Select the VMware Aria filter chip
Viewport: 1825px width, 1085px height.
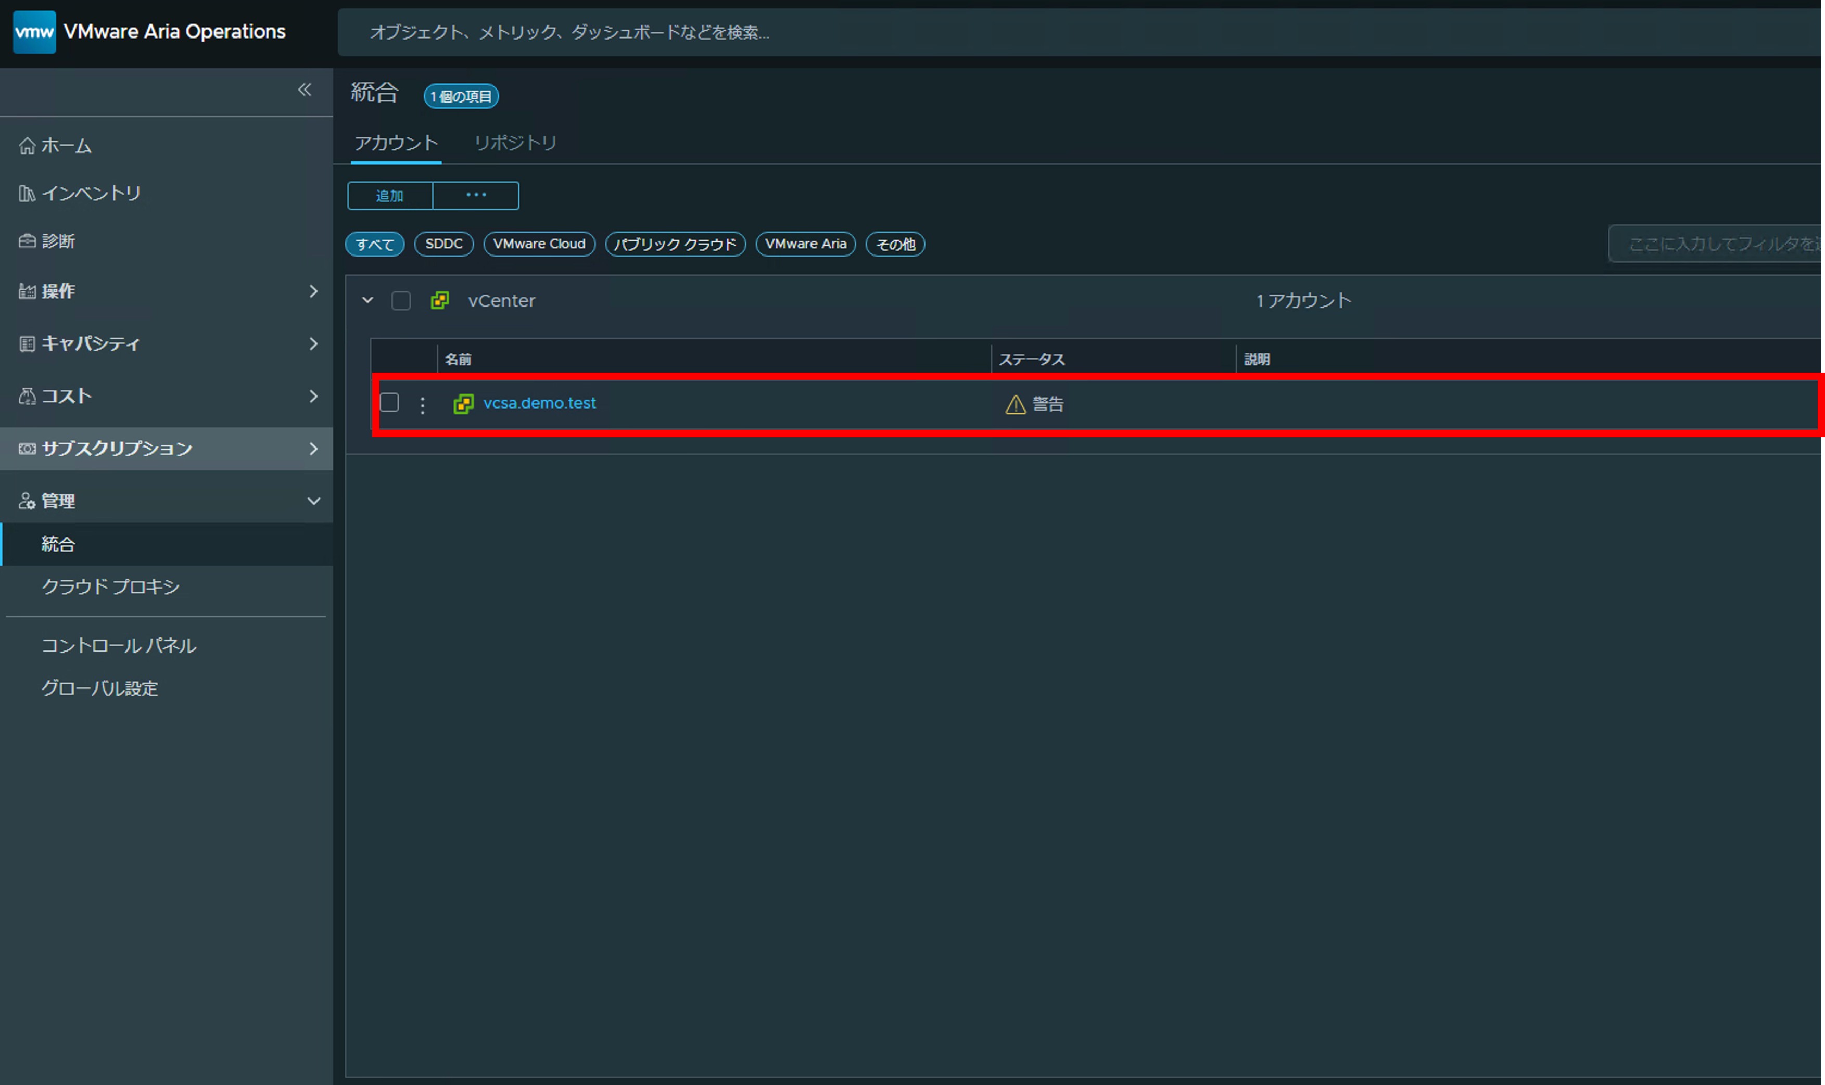pyautogui.click(x=805, y=244)
